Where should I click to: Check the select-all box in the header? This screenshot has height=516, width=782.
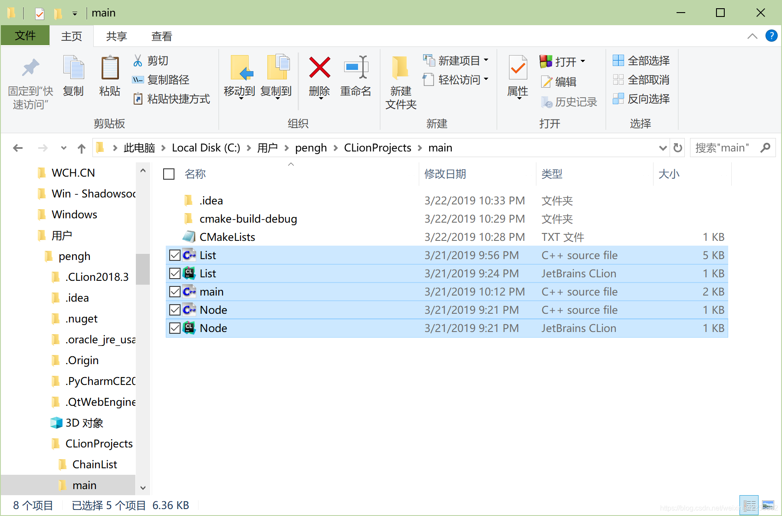(168, 174)
